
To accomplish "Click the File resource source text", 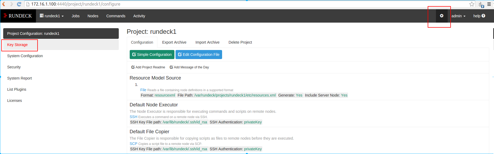I will 143,90.
